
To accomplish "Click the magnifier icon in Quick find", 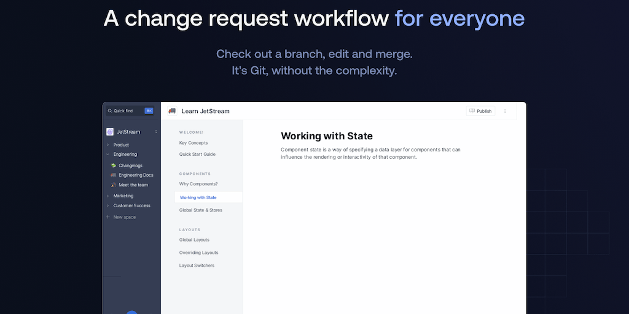I will 110,111.
